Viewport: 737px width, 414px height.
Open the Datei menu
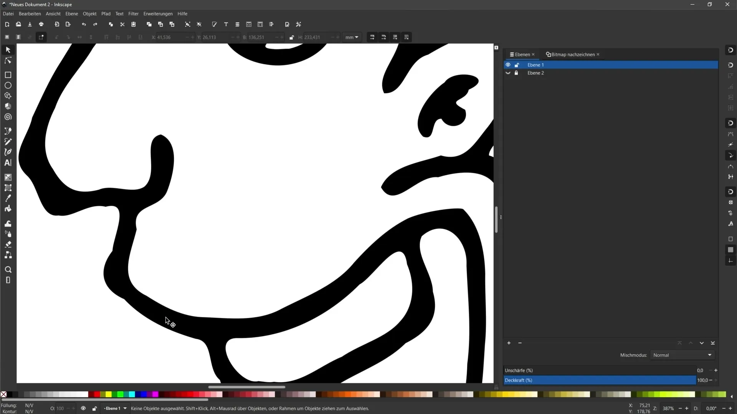click(8, 14)
